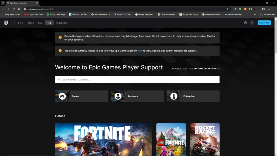Image resolution: width=277 pixels, height=156 pixels.
Task: Click the person icon on Accounts card
Action: 118,96
